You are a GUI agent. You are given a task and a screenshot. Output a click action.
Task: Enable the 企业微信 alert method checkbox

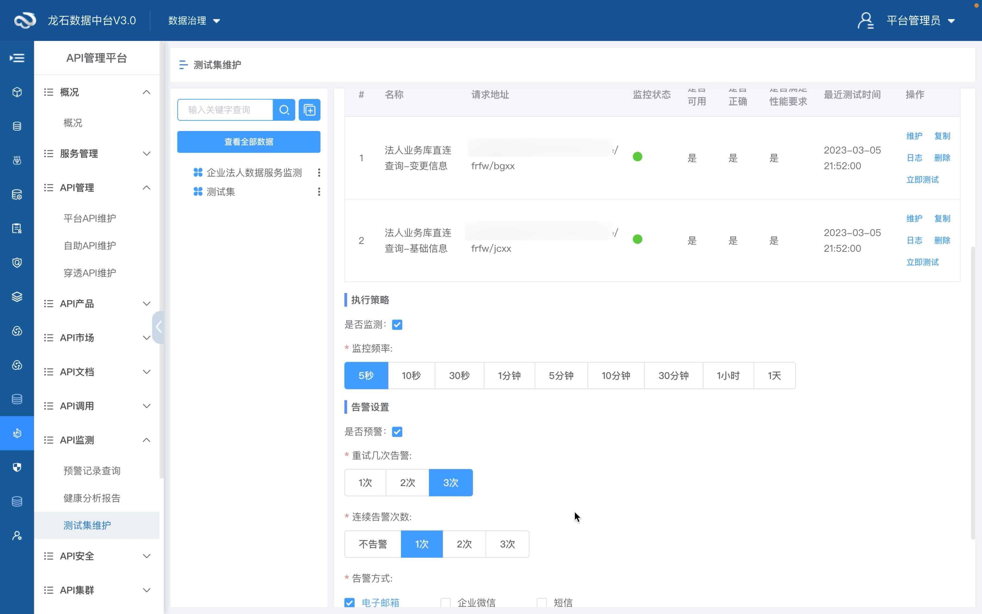445,602
